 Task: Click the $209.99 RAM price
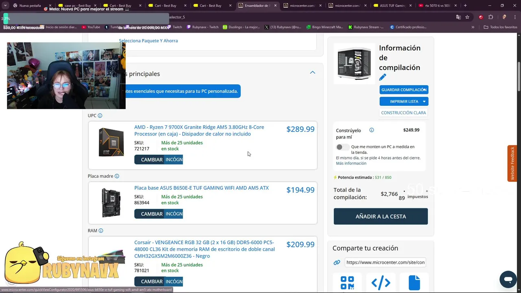[300, 244]
